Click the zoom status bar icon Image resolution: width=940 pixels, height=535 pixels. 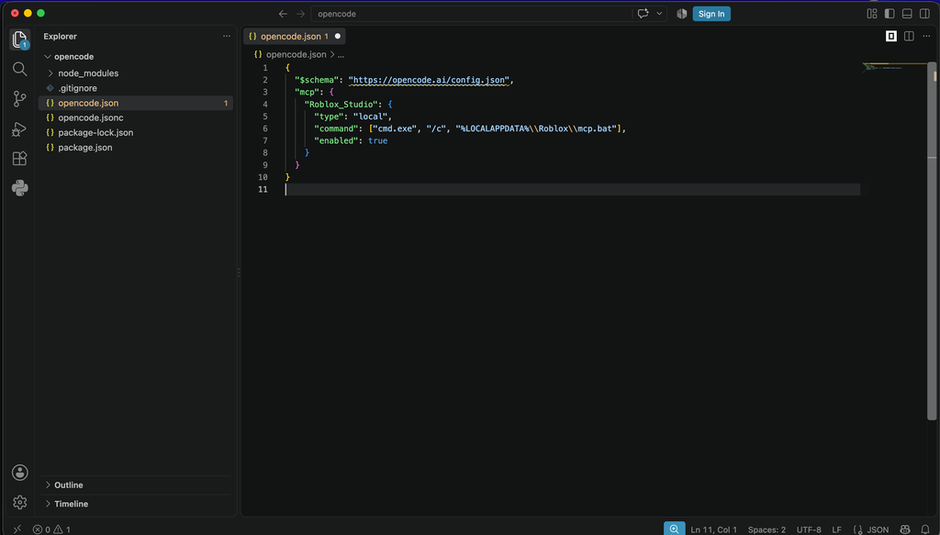coord(675,529)
